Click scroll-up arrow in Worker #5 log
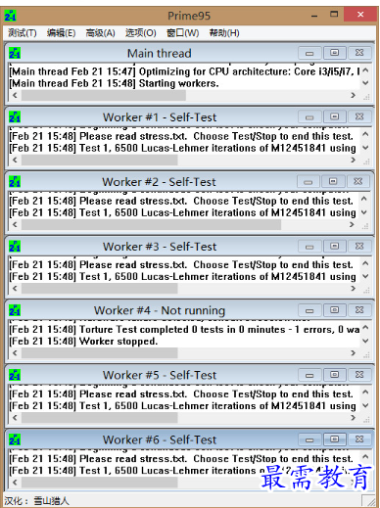 (365, 392)
